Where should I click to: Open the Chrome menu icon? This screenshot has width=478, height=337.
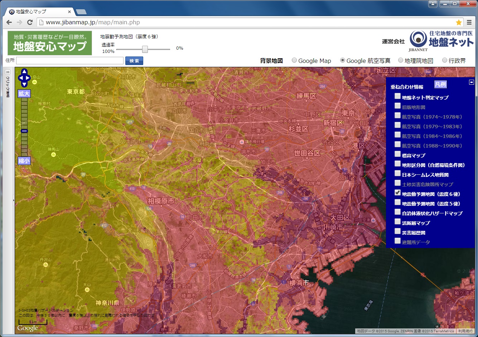[x=469, y=23]
